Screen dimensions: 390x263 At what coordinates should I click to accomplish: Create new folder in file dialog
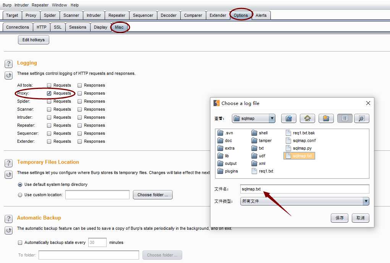tap(326, 118)
